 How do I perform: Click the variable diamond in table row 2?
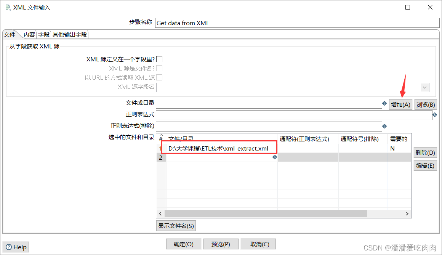click(275, 157)
